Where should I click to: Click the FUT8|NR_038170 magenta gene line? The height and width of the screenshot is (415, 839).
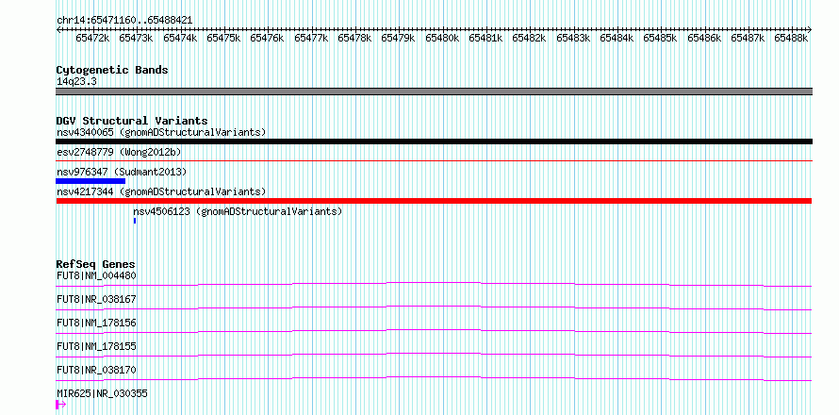(434, 378)
